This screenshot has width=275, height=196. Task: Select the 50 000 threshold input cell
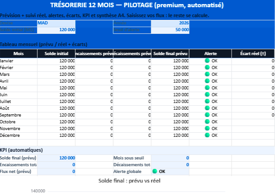tap(170, 30)
